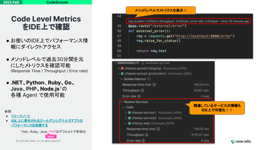Click info icon next to Golden Metrics Response time
268x150 pixels.
pyautogui.click(x=154, y=85)
